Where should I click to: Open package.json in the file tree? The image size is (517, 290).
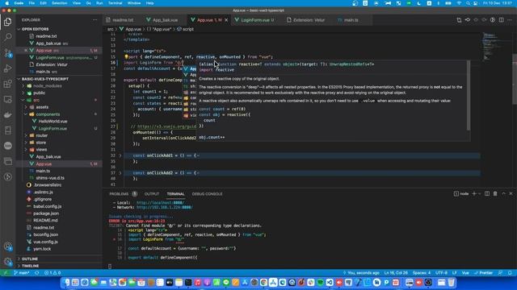tap(46, 213)
